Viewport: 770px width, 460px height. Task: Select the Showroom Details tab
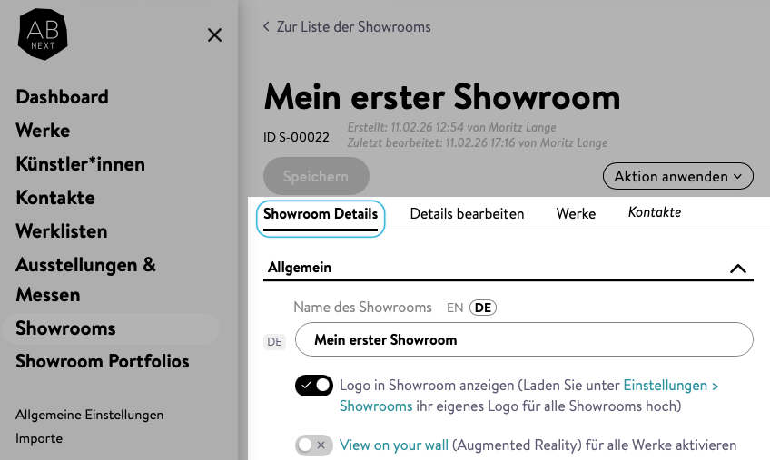tap(321, 215)
